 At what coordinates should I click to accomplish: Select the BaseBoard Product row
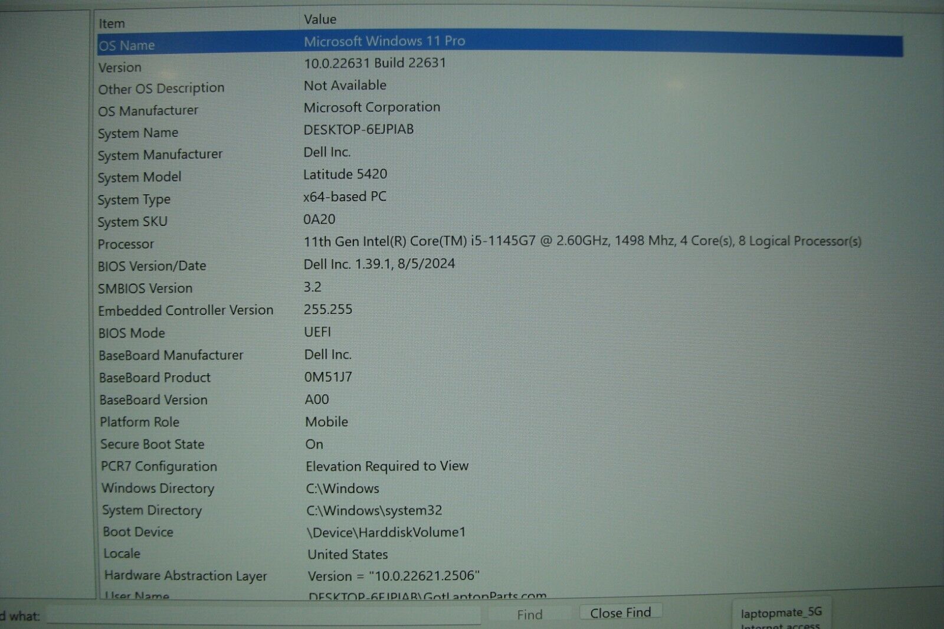(500, 377)
